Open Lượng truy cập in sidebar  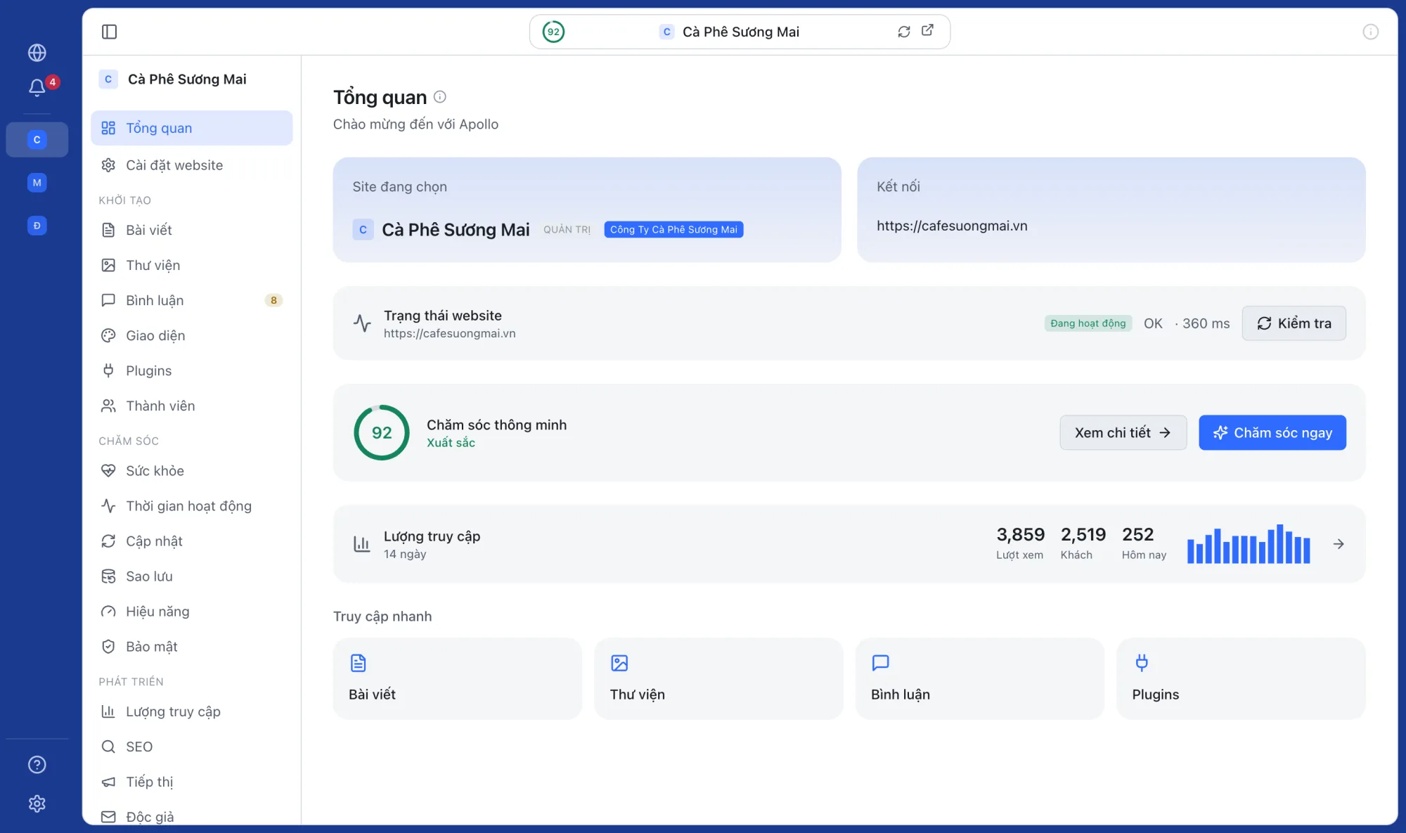pyautogui.click(x=192, y=711)
